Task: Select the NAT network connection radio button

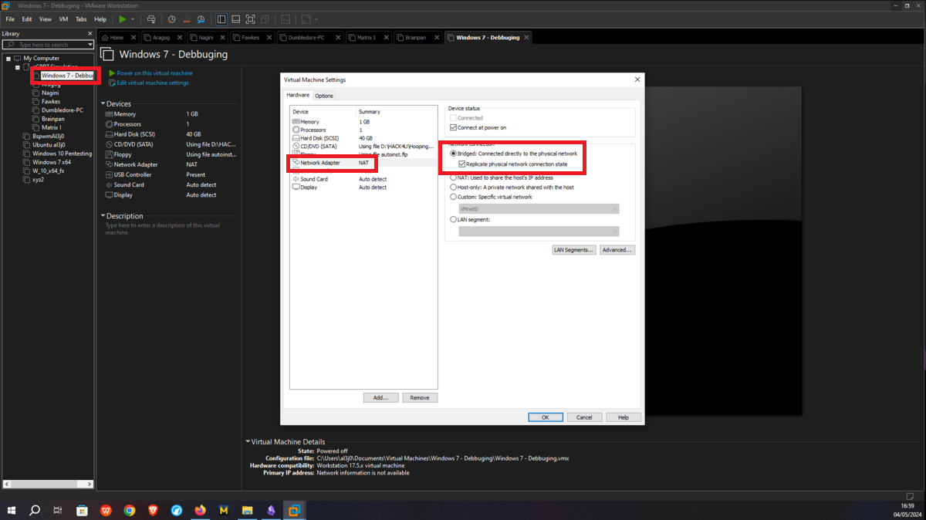Action: pyautogui.click(x=454, y=177)
